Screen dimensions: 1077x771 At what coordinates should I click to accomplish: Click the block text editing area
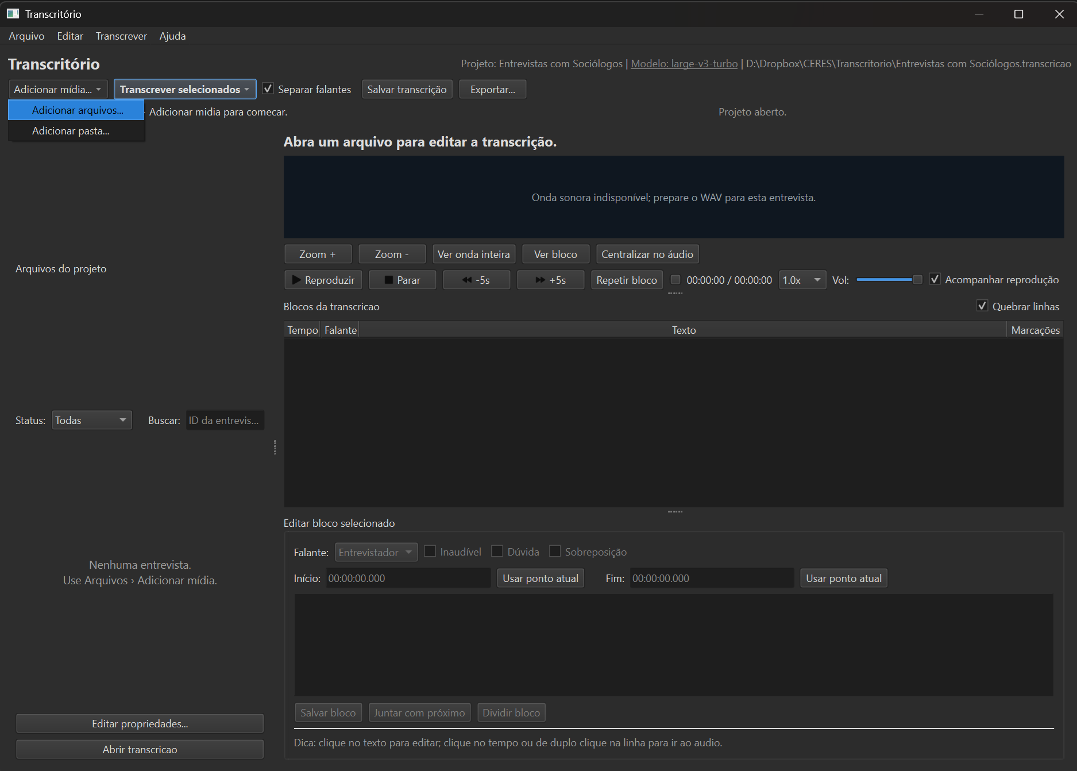[x=674, y=645]
